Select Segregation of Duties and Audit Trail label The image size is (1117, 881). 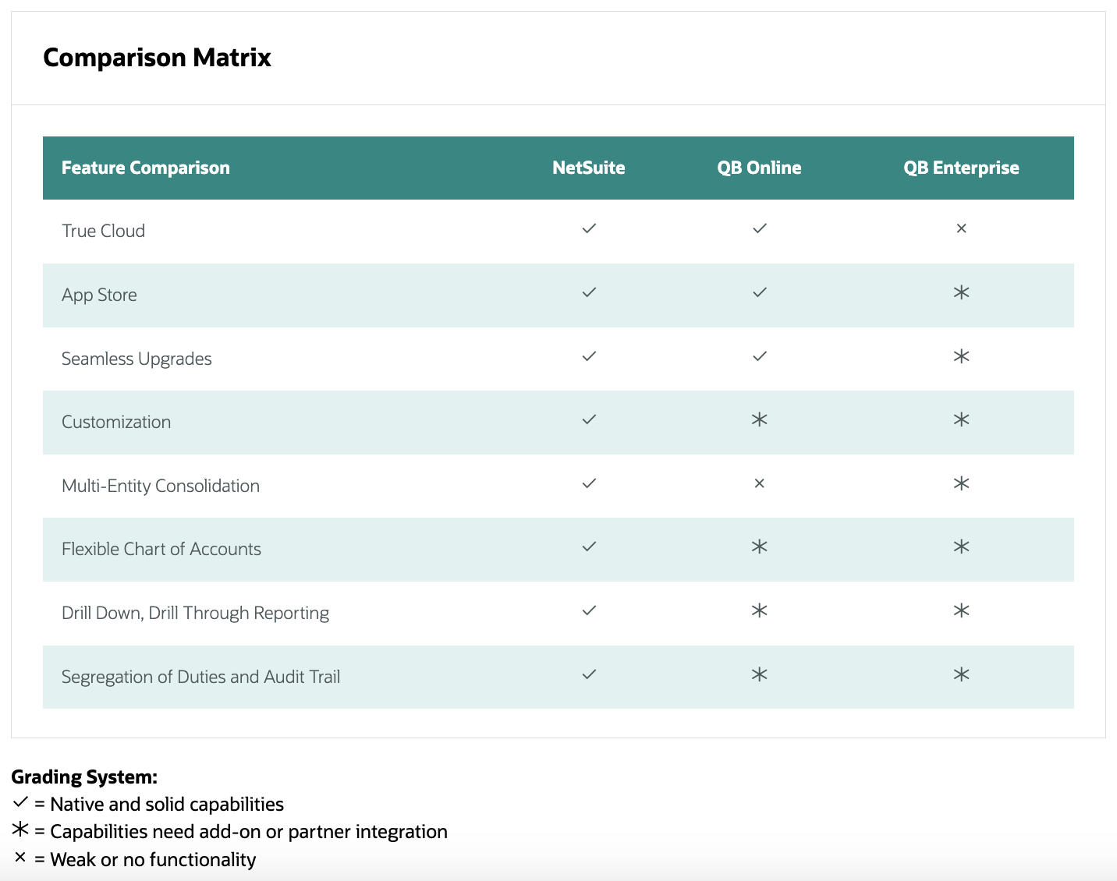coord(200,677)
